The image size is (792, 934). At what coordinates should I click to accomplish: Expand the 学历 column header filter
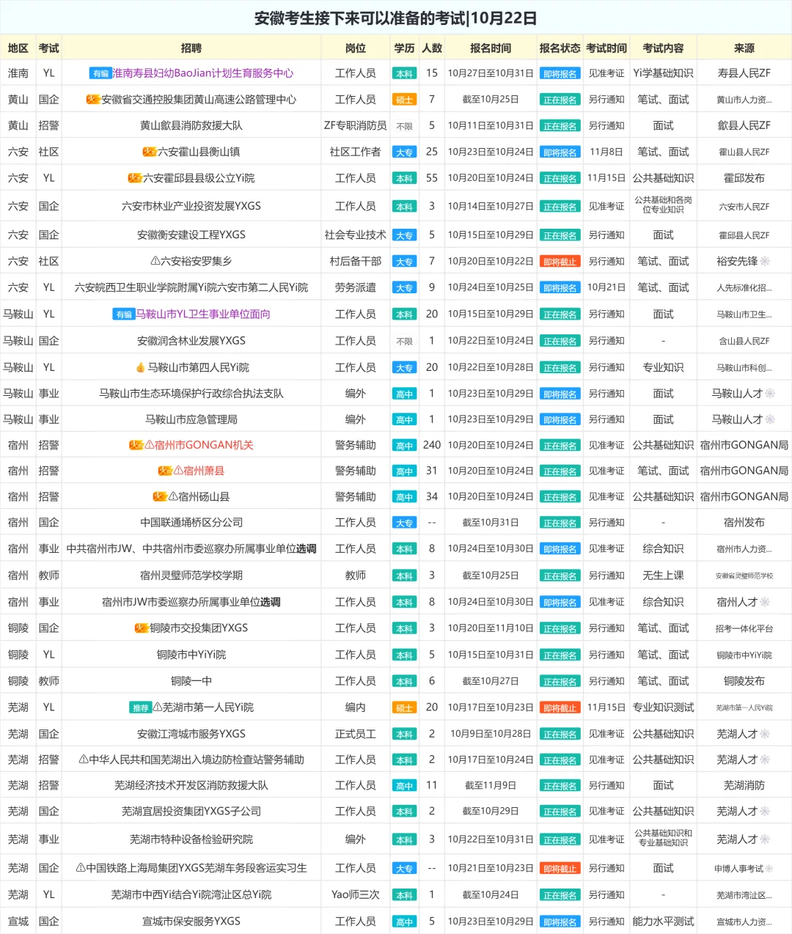[404, 47]
